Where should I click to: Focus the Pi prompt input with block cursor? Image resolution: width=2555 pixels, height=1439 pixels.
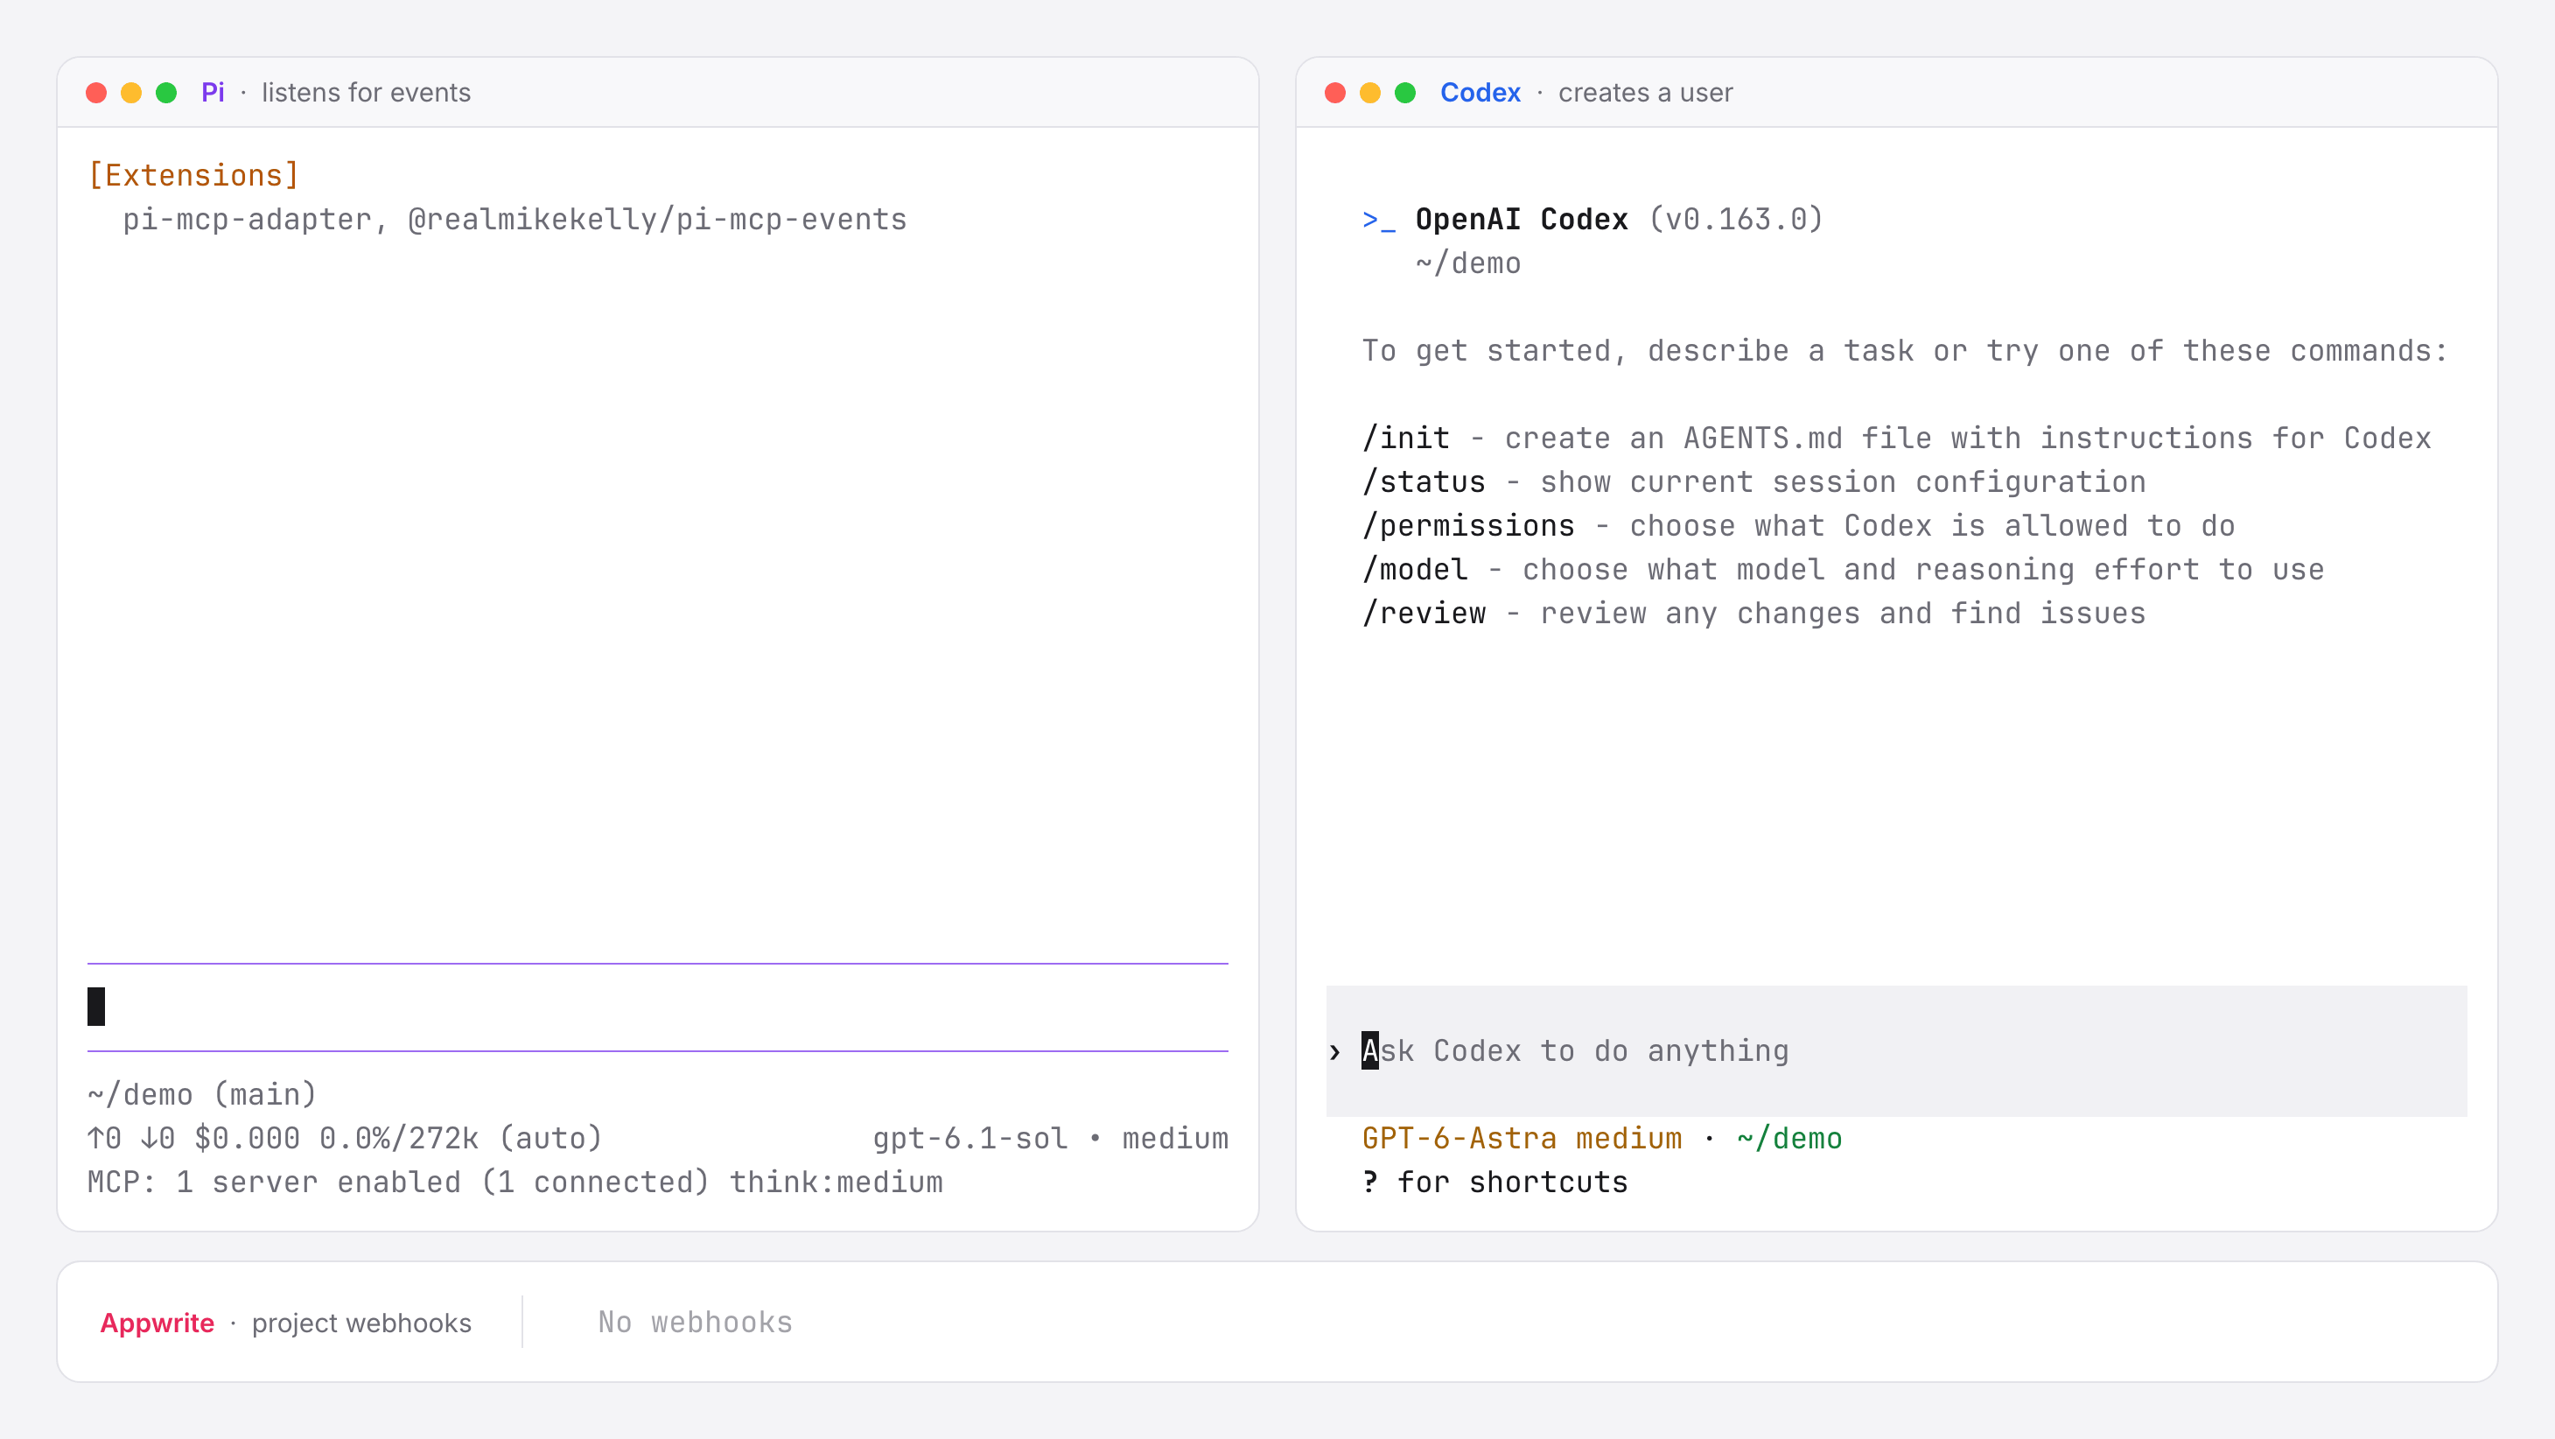(x=658, y=1007)
